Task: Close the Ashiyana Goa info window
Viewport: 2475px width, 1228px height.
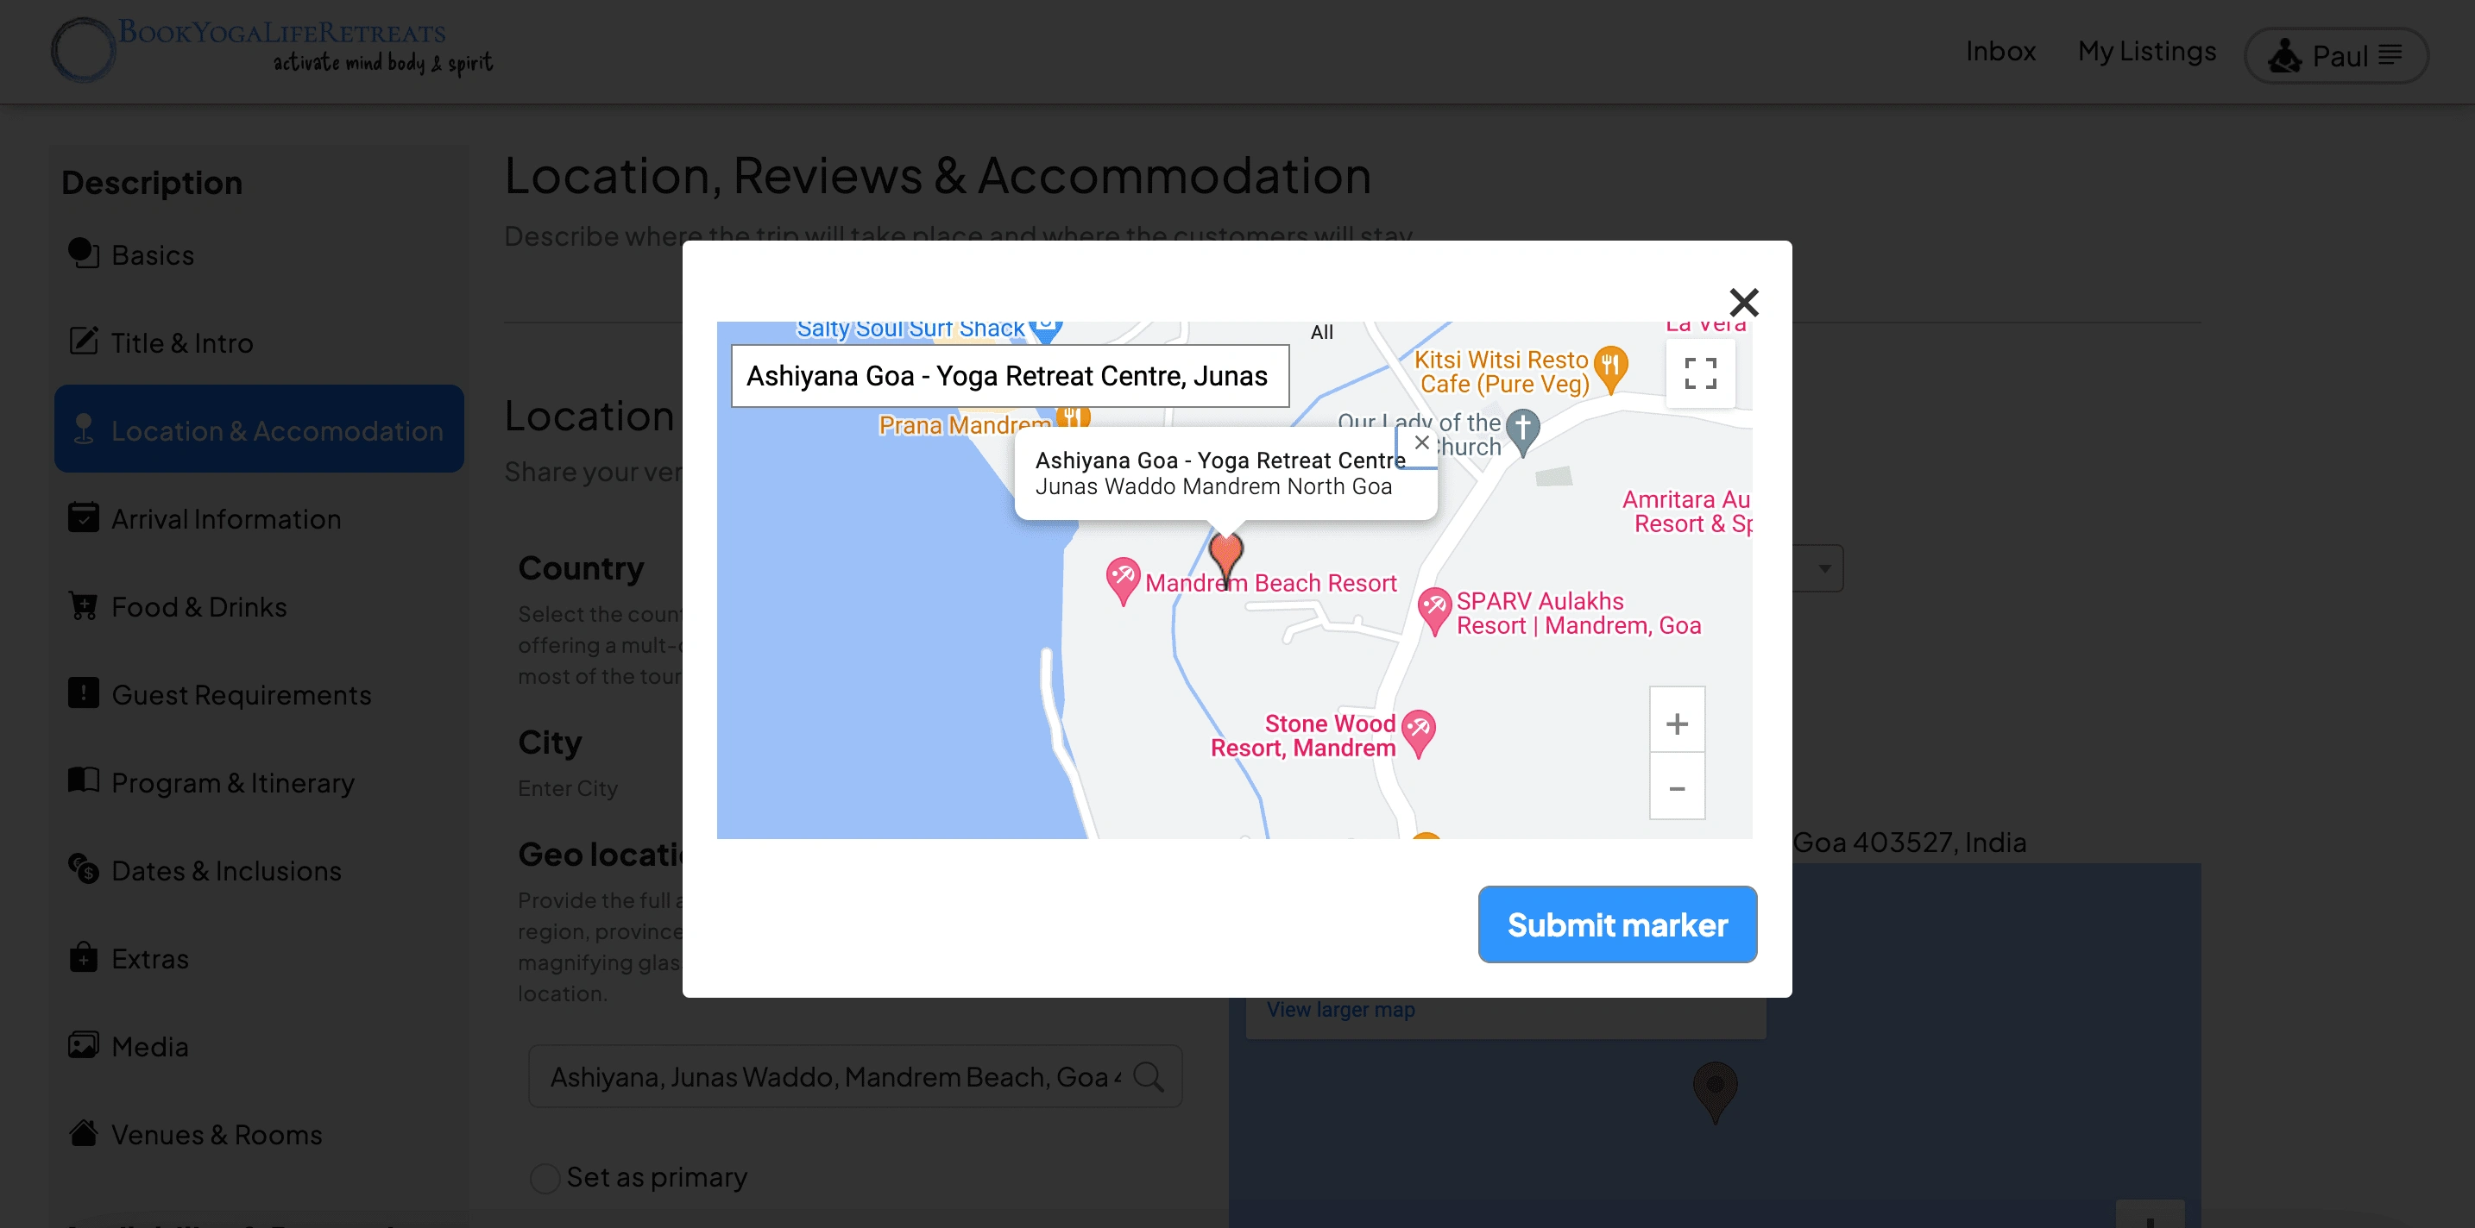Action: [1422, 442]
